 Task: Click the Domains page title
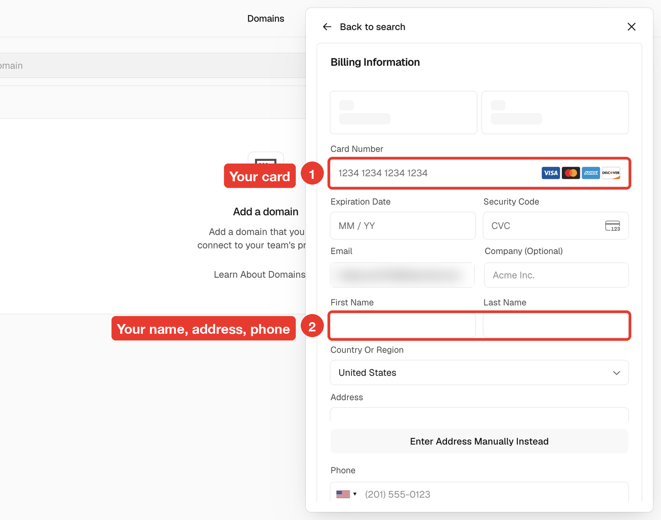(x=266, y=19)
